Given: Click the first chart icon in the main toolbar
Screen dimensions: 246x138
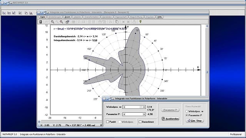Looking at the screenshot, I should (4, 13).
